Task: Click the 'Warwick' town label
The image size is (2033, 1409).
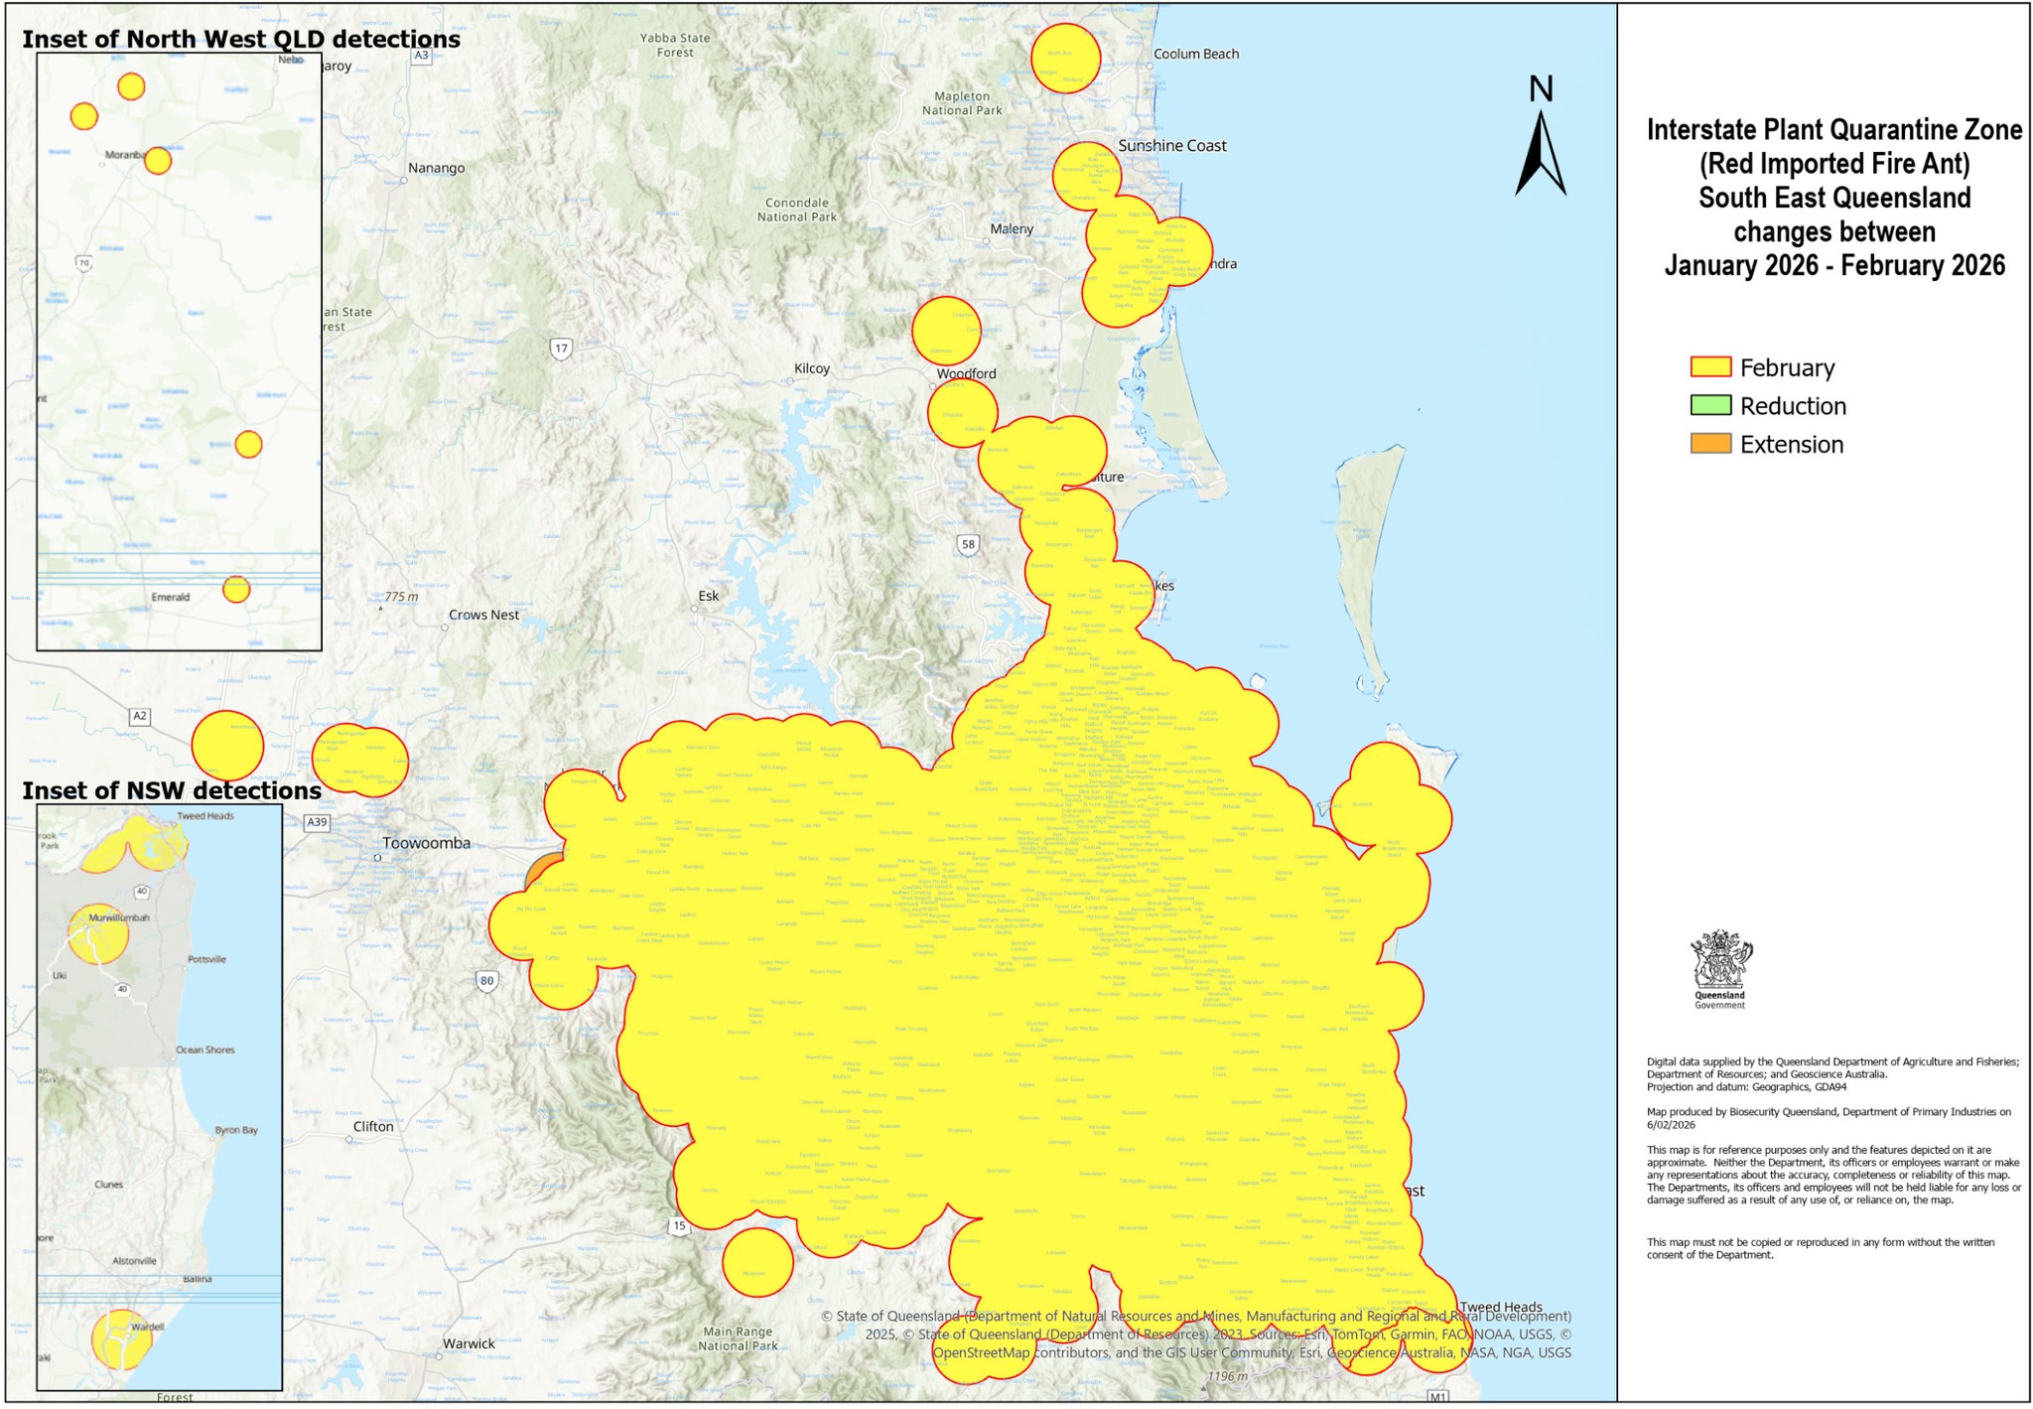Action: pos(469,1344)
